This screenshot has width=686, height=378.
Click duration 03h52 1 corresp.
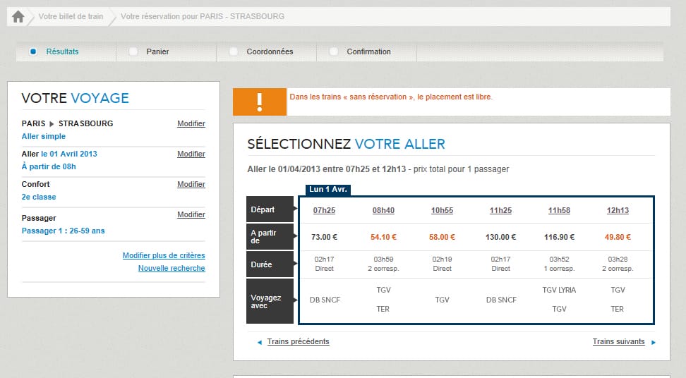tap(559, 264)
